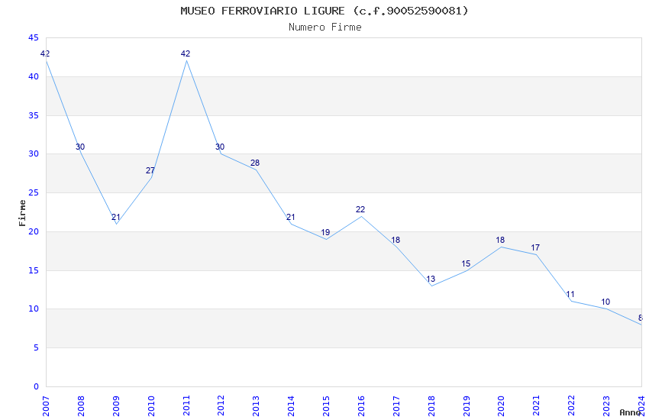Select the 2017 data label 18
This screenshot has width=649, height=420.
point(396,240)
